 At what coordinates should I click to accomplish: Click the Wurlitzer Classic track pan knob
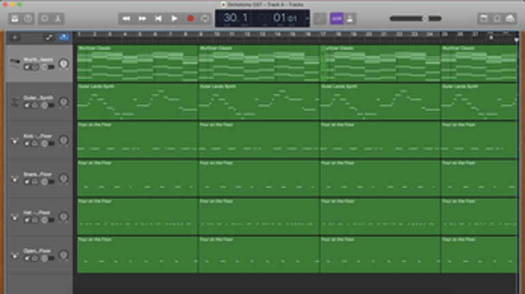[63, 64]
